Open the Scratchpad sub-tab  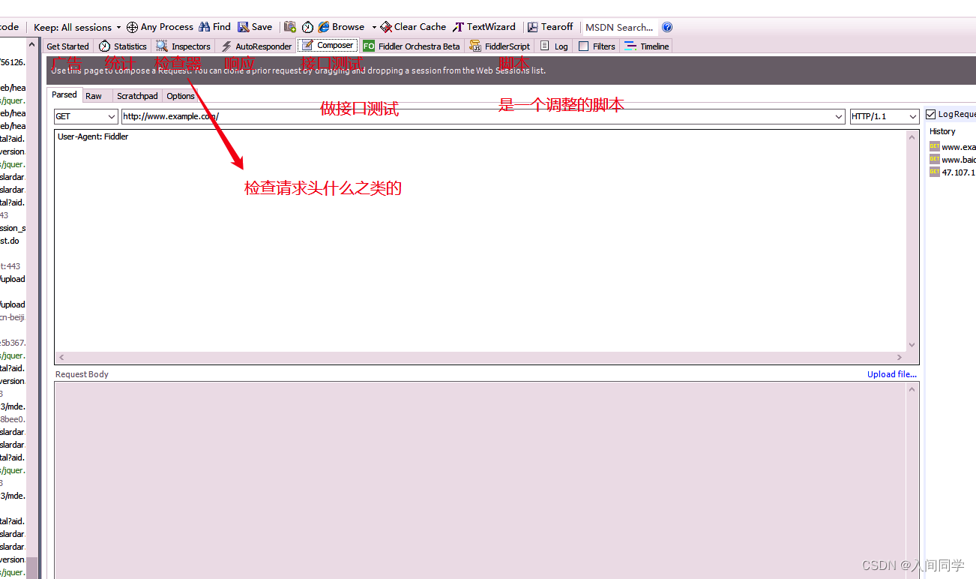137,96
